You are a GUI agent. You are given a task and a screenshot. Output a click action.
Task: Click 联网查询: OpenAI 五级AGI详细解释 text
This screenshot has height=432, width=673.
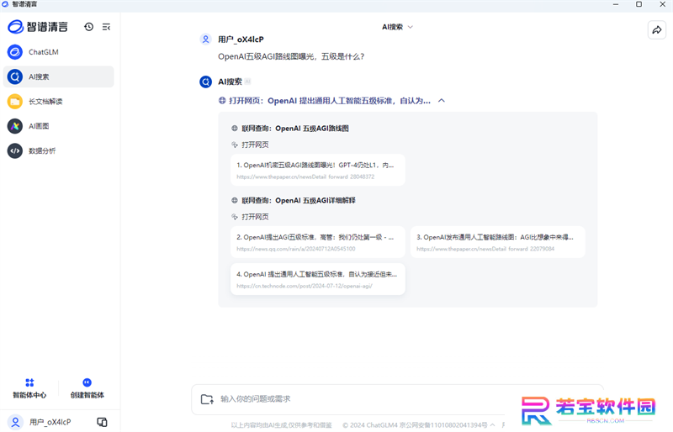coord(299,200)
